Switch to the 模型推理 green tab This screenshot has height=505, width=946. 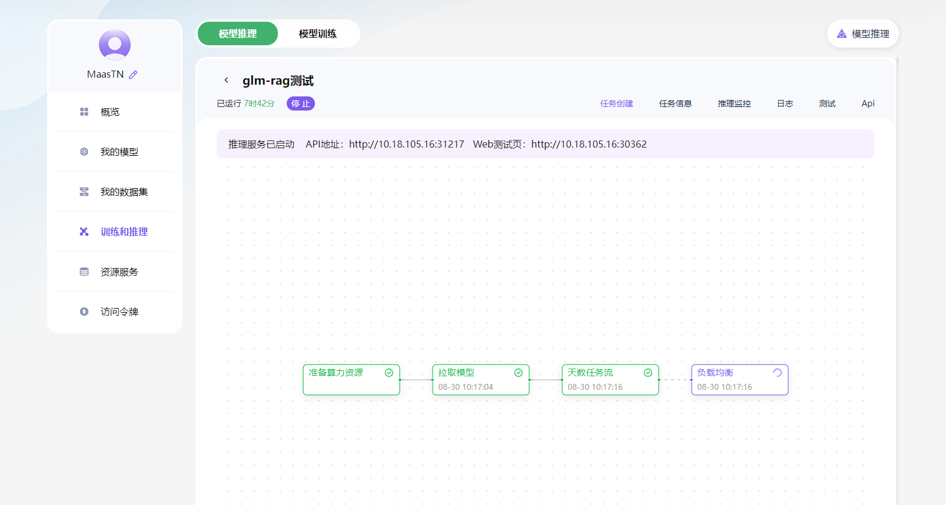pyautogui.click(x=238, y=34)
